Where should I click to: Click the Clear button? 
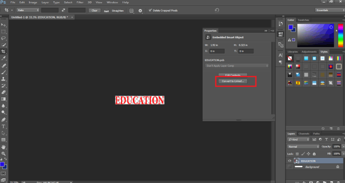point(94,10)
